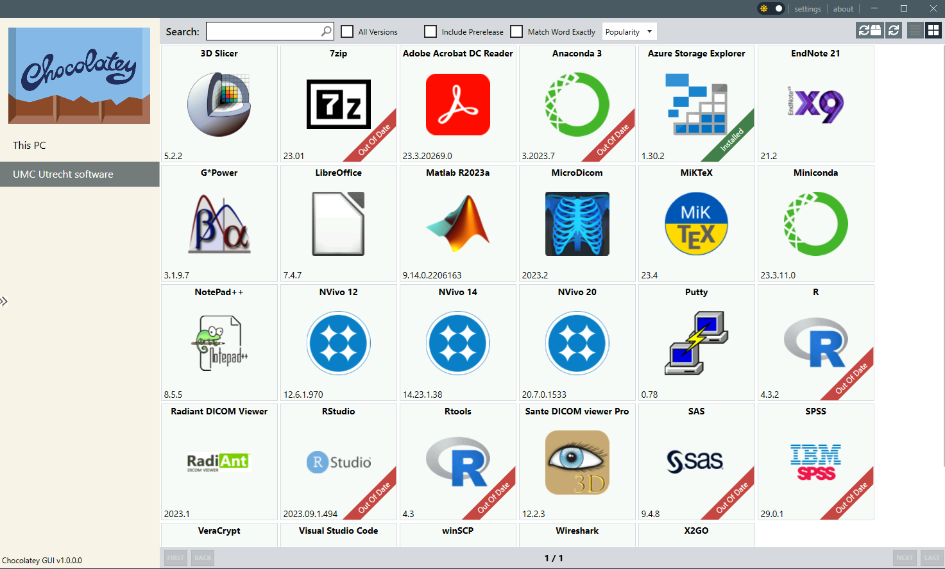Click the Wireshark package title
Screen dimensions: 945x569
(x=577, y=531)
